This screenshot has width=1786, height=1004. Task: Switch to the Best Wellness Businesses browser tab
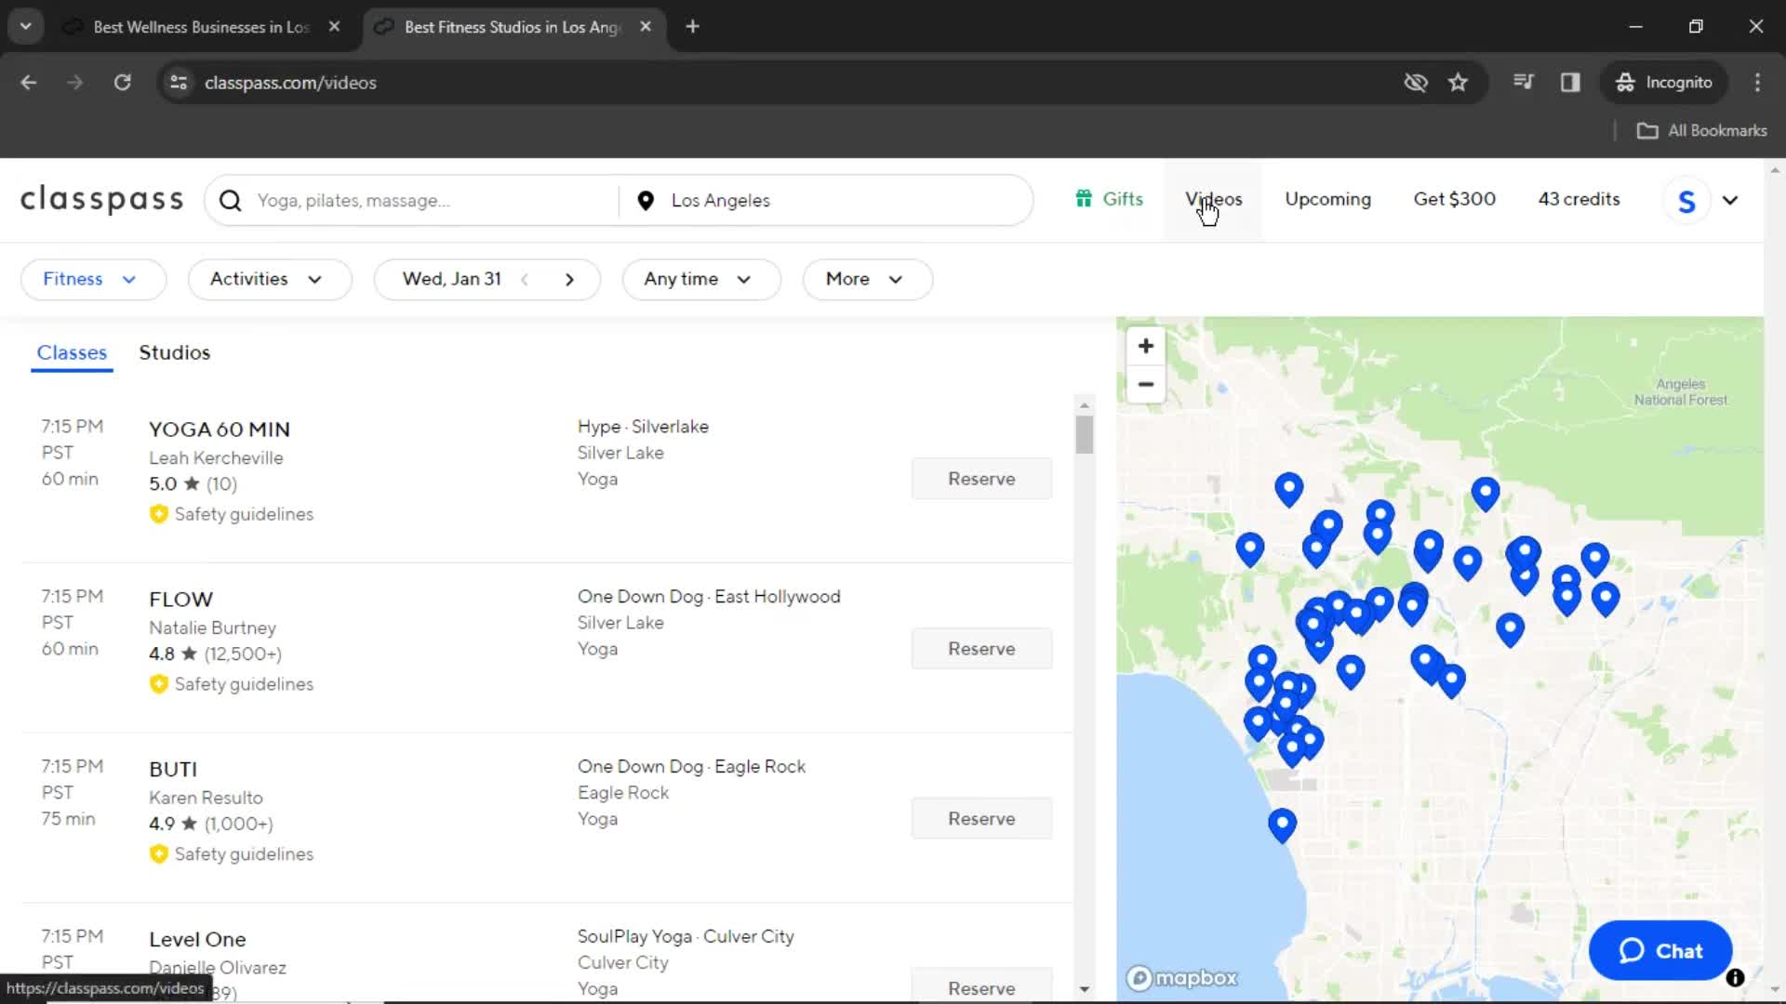(x=201, y=27)
